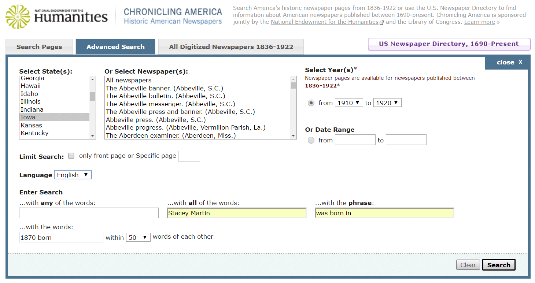This screenshot has width=535, height=283.
Task: Open the to year 1920 dropdown
Action: [387, 103]
